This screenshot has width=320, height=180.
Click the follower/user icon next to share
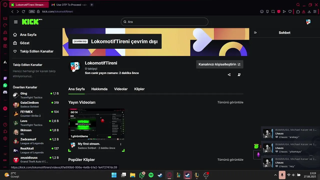239,74
